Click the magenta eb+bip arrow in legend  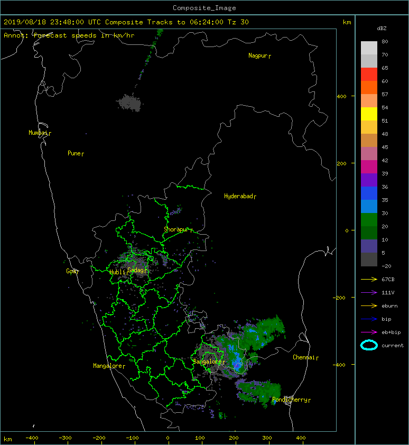click(x=369, y=332)
